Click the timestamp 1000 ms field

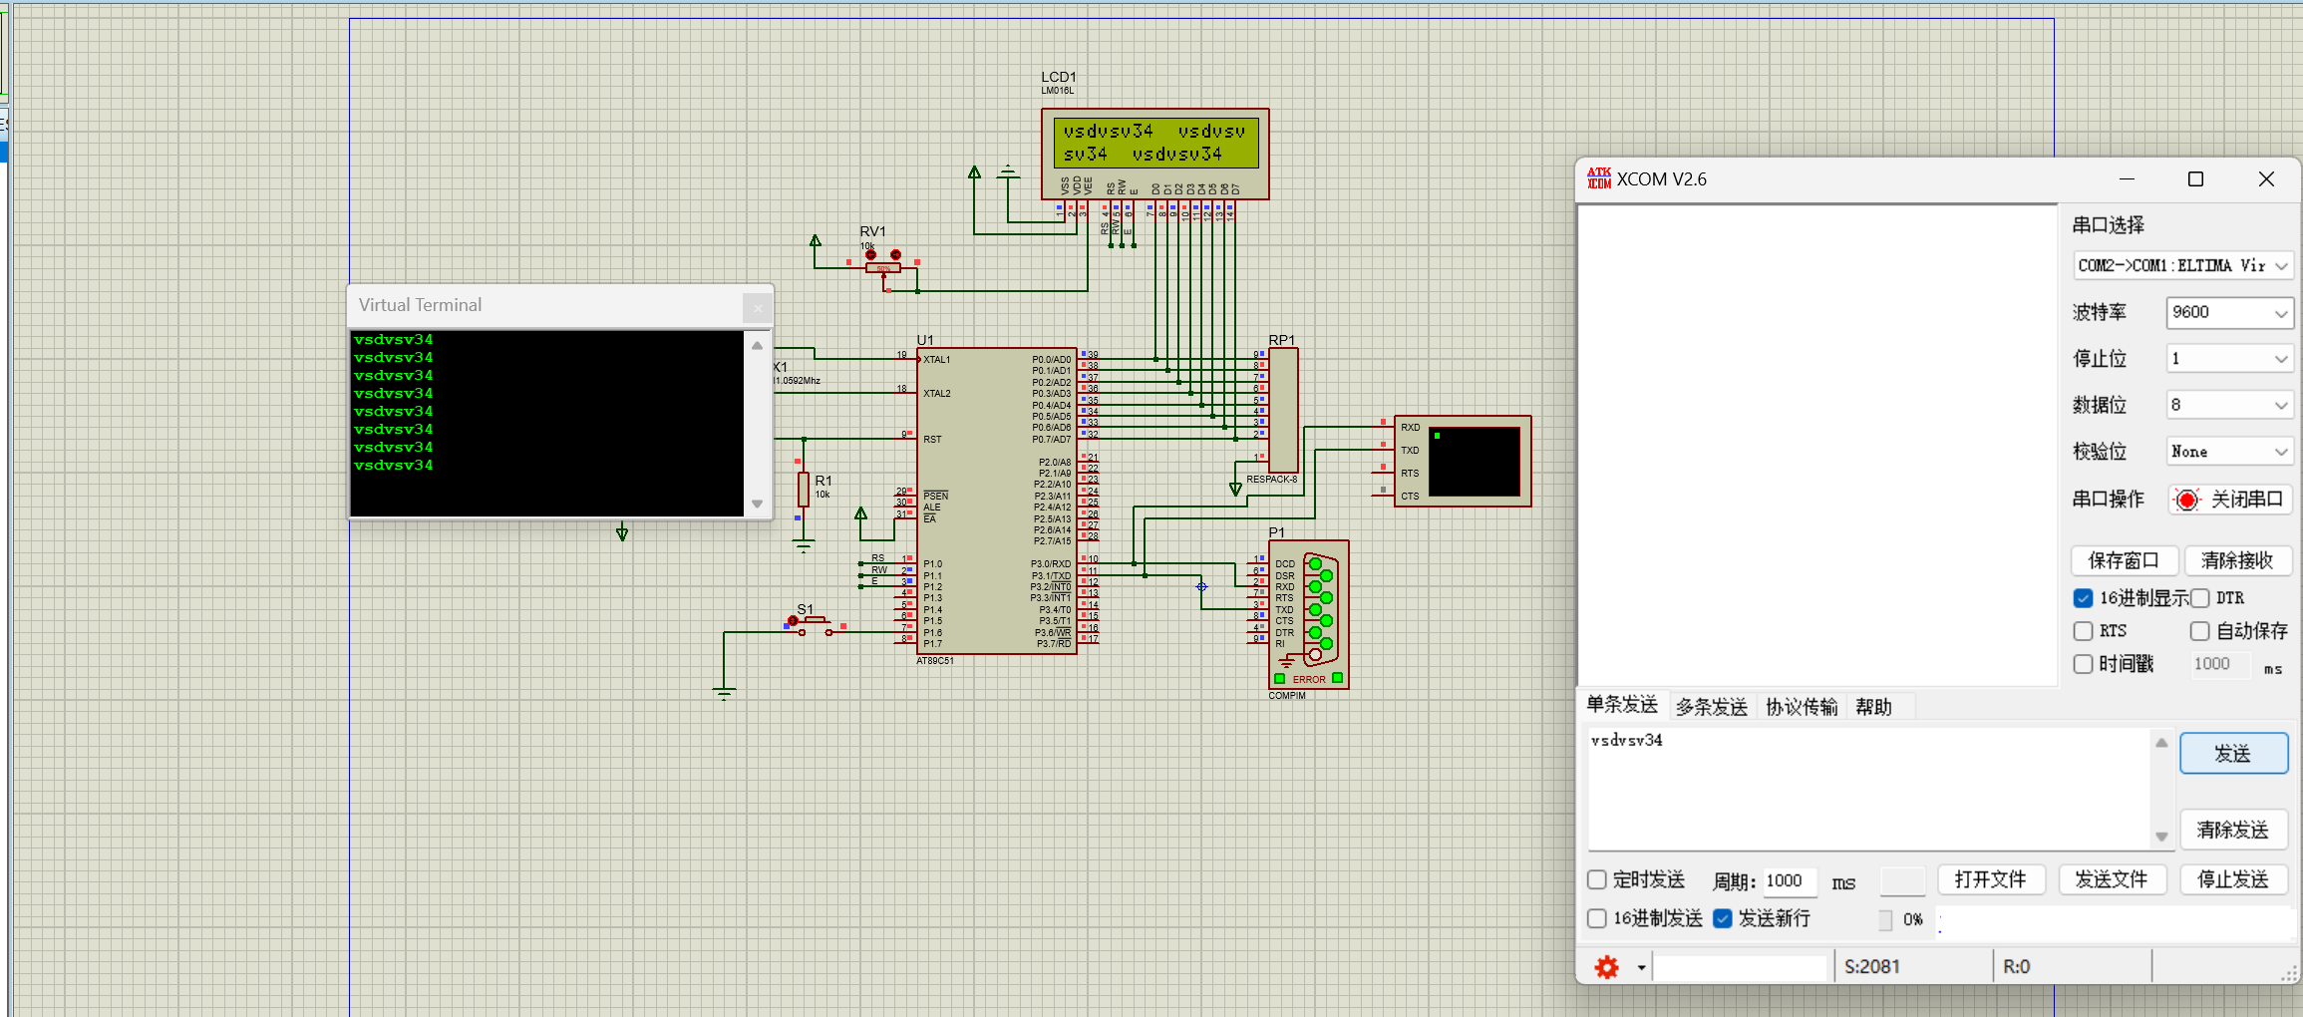pos(2220,664)
